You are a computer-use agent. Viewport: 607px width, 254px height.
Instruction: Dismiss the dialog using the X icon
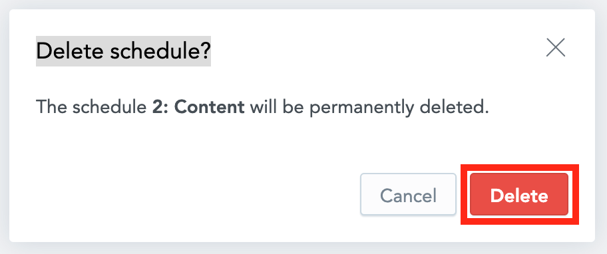click(x=556, y=48)
